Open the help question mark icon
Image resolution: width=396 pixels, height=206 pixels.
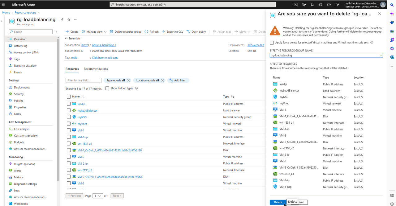click(329, 5)
